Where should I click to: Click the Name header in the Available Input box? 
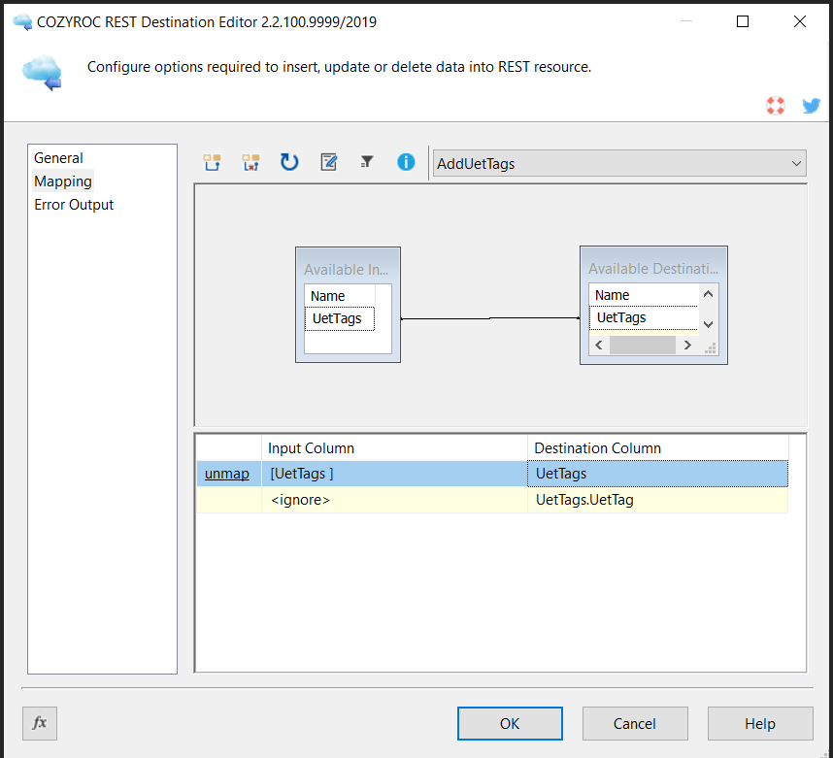[340, 296]
